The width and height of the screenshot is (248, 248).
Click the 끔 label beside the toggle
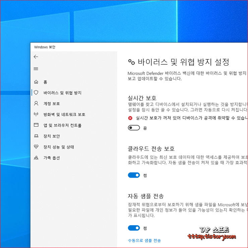(145, 128)
